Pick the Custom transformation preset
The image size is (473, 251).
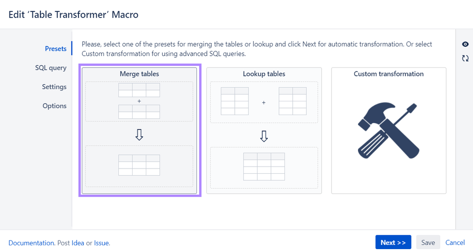tap(389, 130)
